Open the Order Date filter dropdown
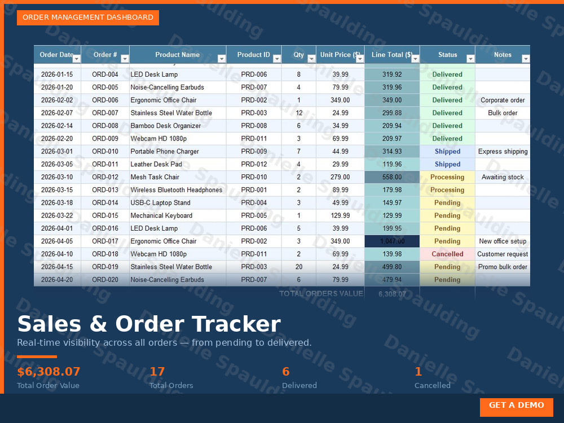564x423 pixels. [76, 59]
